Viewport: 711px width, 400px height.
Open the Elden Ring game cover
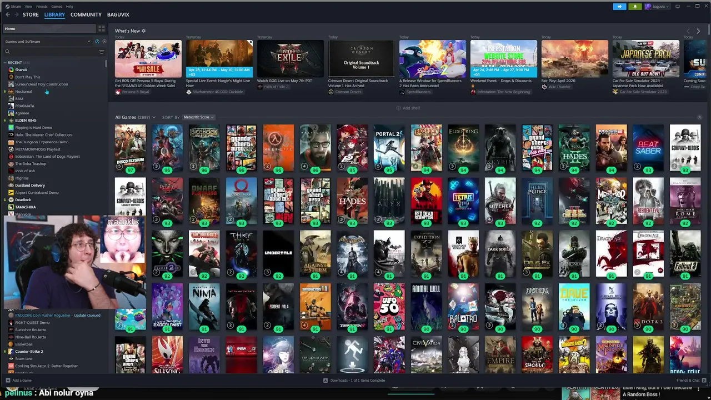[x=463, y=148]
